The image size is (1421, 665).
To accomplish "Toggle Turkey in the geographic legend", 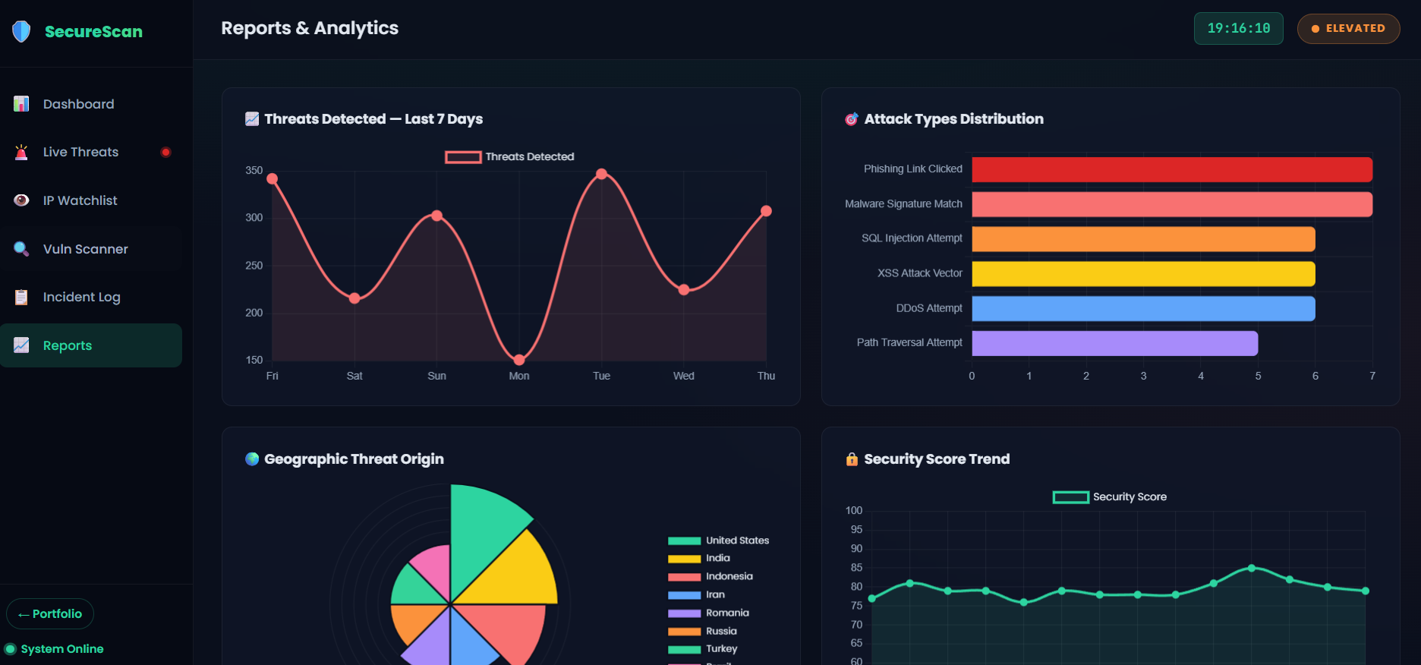I will pyautogui.click(x=702, y=649).
